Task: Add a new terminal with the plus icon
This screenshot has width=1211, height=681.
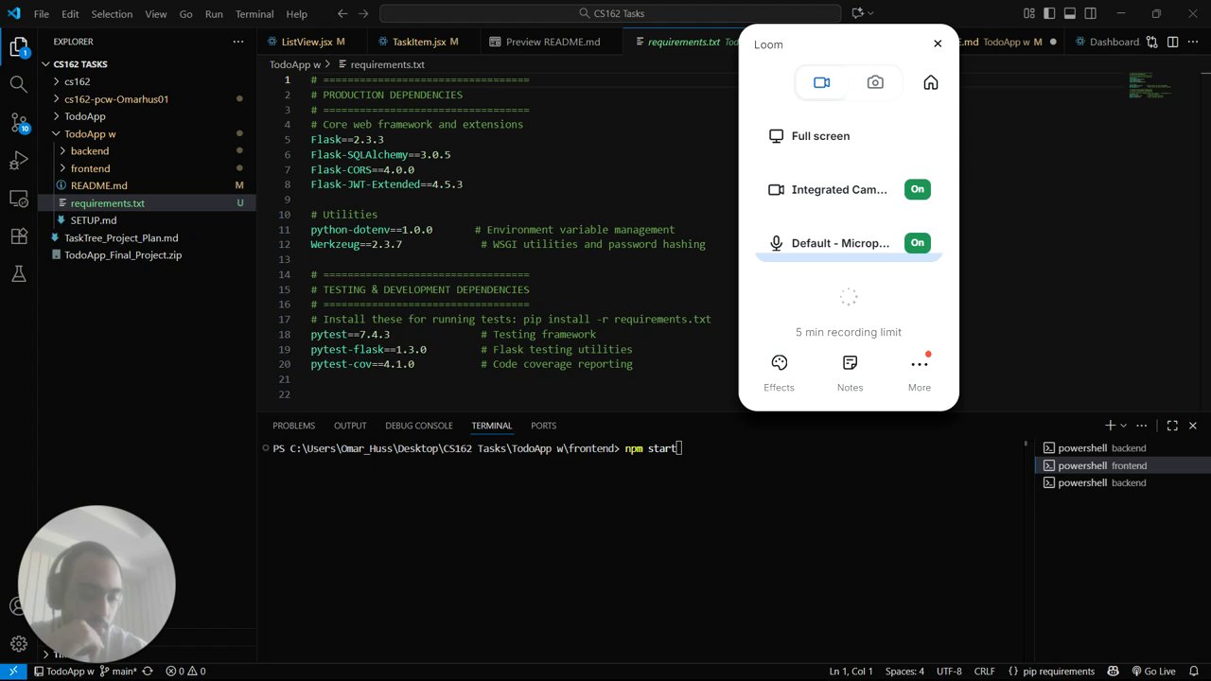Action: (x=1111, y=426)
